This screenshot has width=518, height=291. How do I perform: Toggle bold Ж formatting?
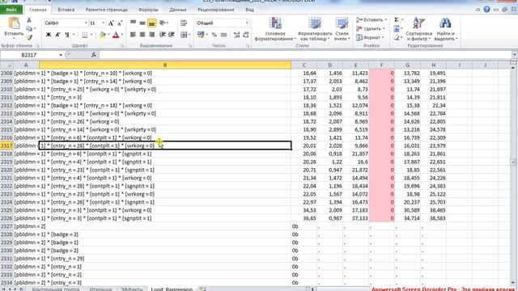49,35
